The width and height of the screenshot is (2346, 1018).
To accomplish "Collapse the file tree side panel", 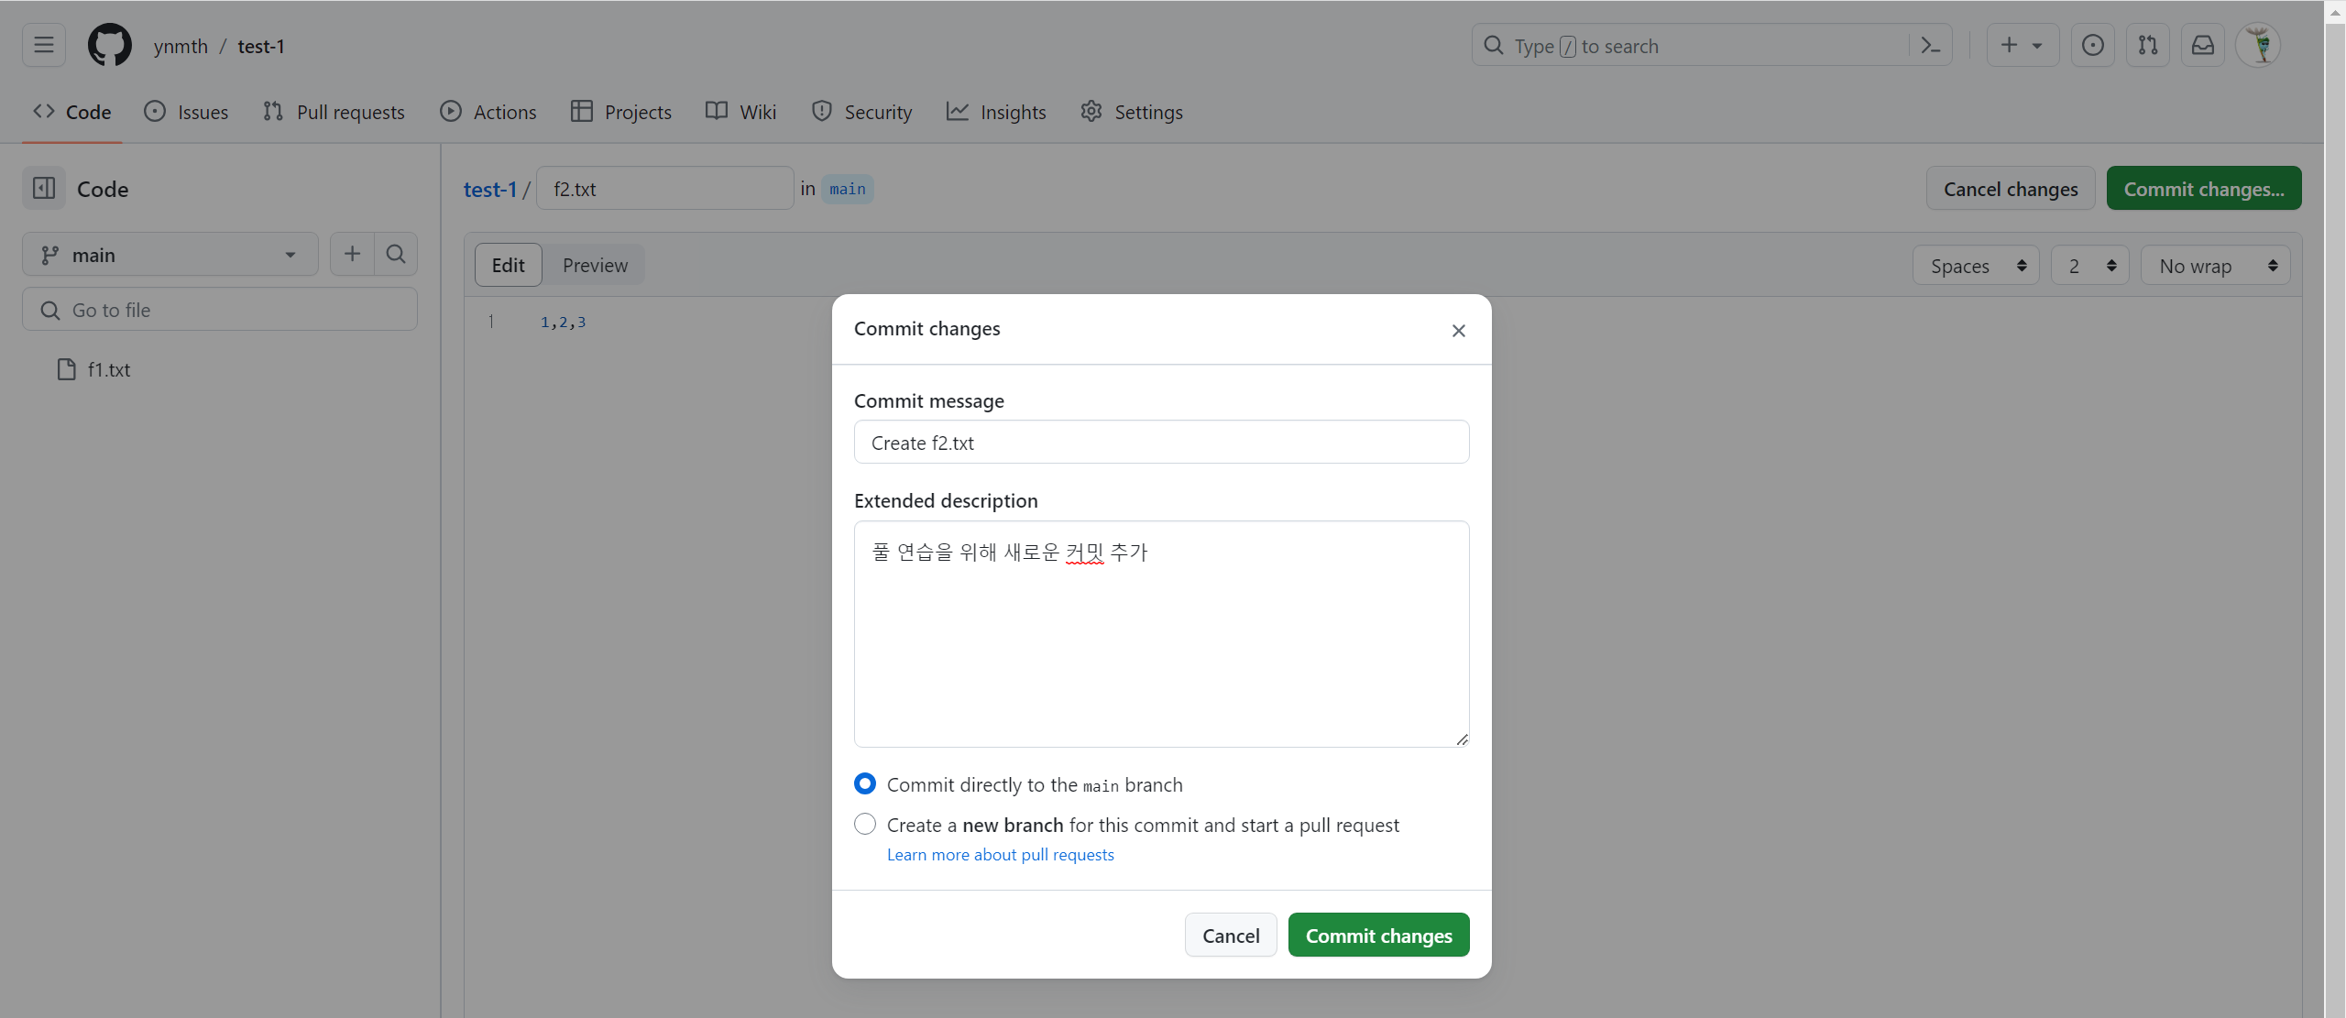I will 43,189.
